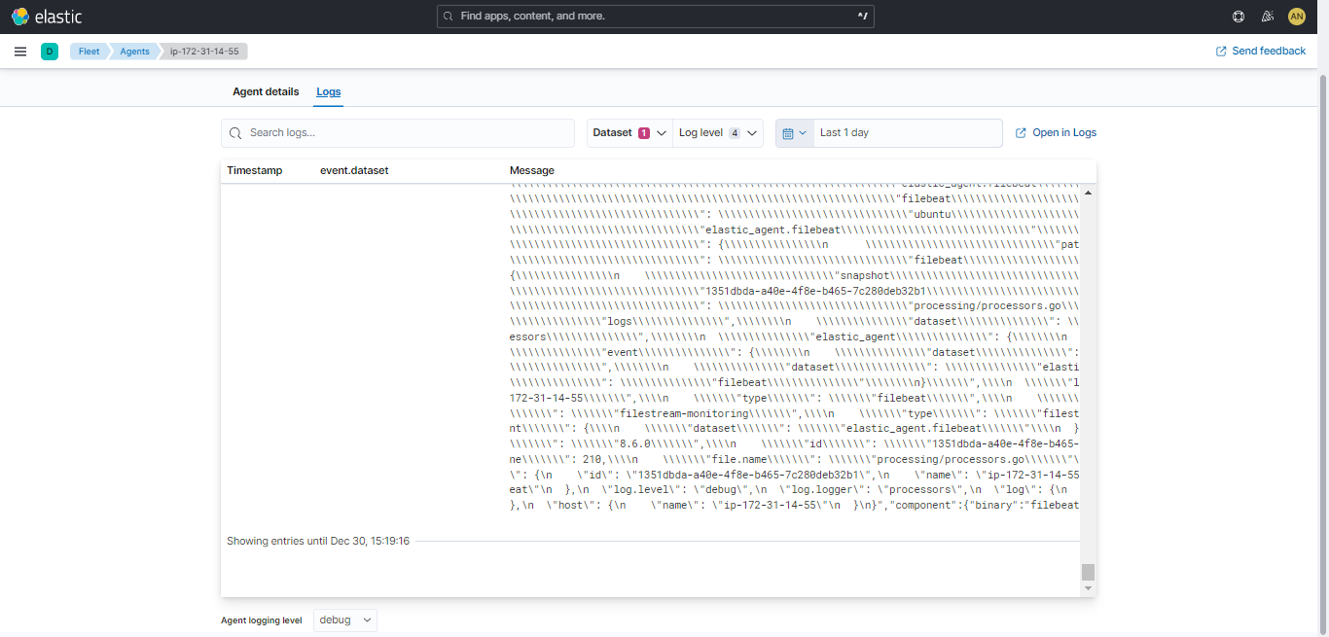The image size is (1329, 637).
Task: Toggle the hamburger navigation menu
Action: (x=20, y=52)
